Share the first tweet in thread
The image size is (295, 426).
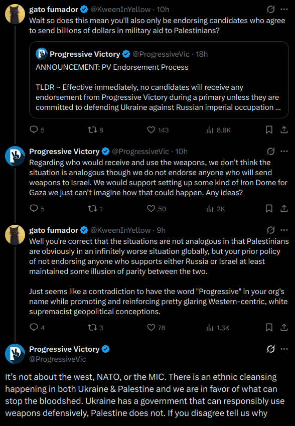pos(284,130)
